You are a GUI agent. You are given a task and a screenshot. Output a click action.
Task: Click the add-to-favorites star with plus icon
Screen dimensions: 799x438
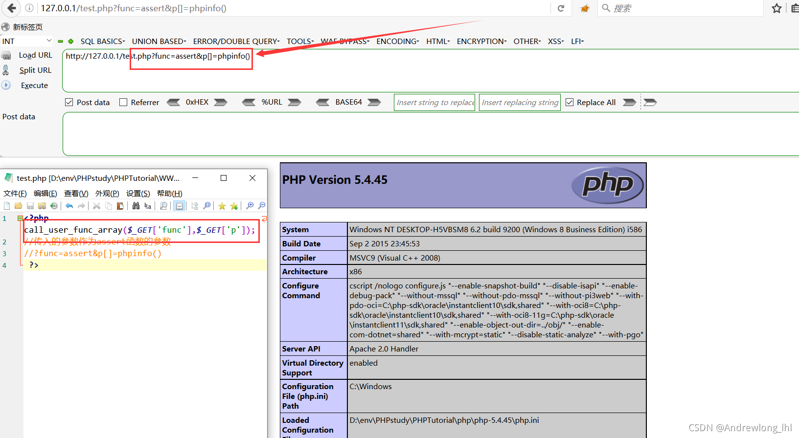[234, 206]
